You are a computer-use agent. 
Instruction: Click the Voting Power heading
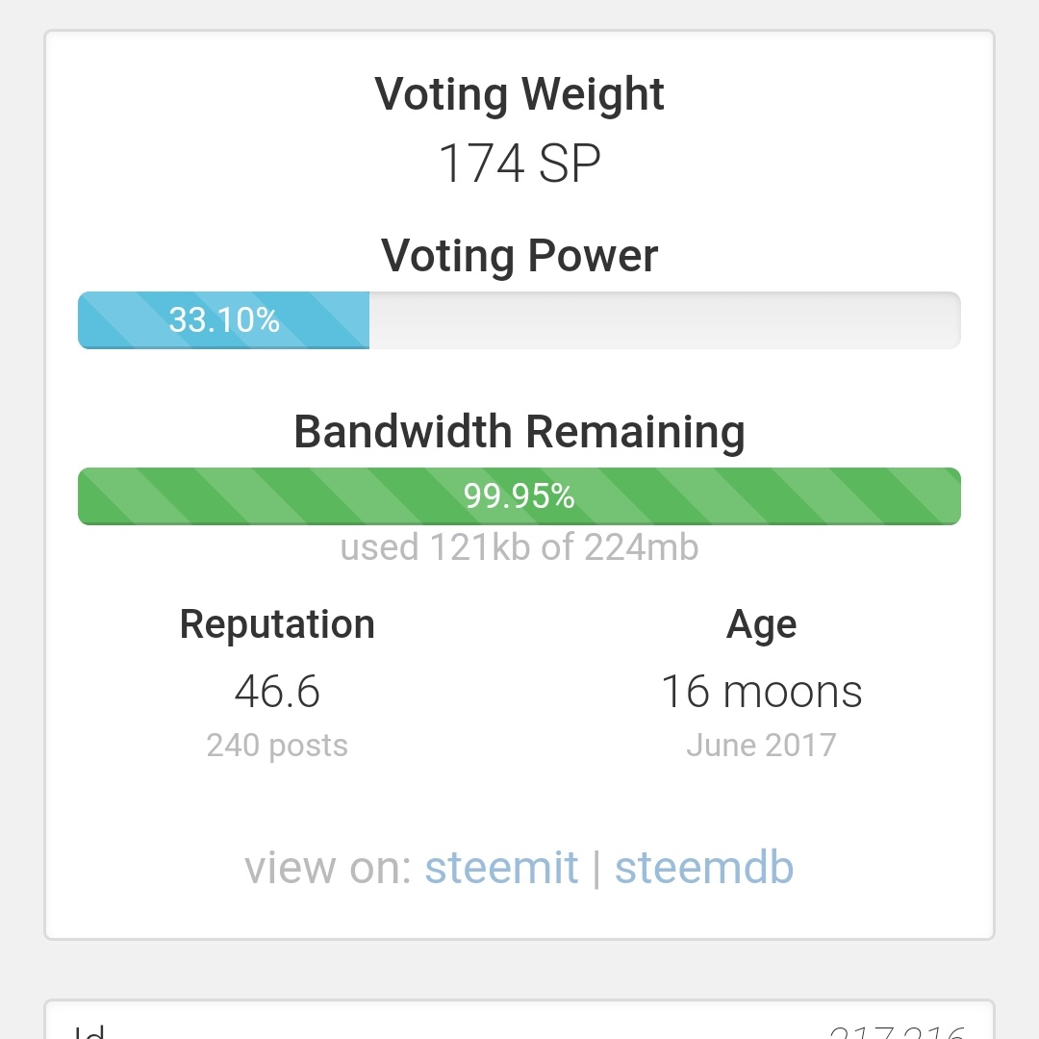519,256
